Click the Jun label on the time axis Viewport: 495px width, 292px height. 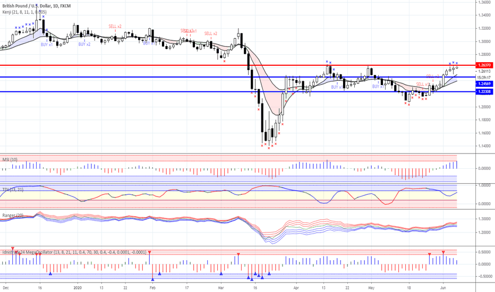[443, 288]
